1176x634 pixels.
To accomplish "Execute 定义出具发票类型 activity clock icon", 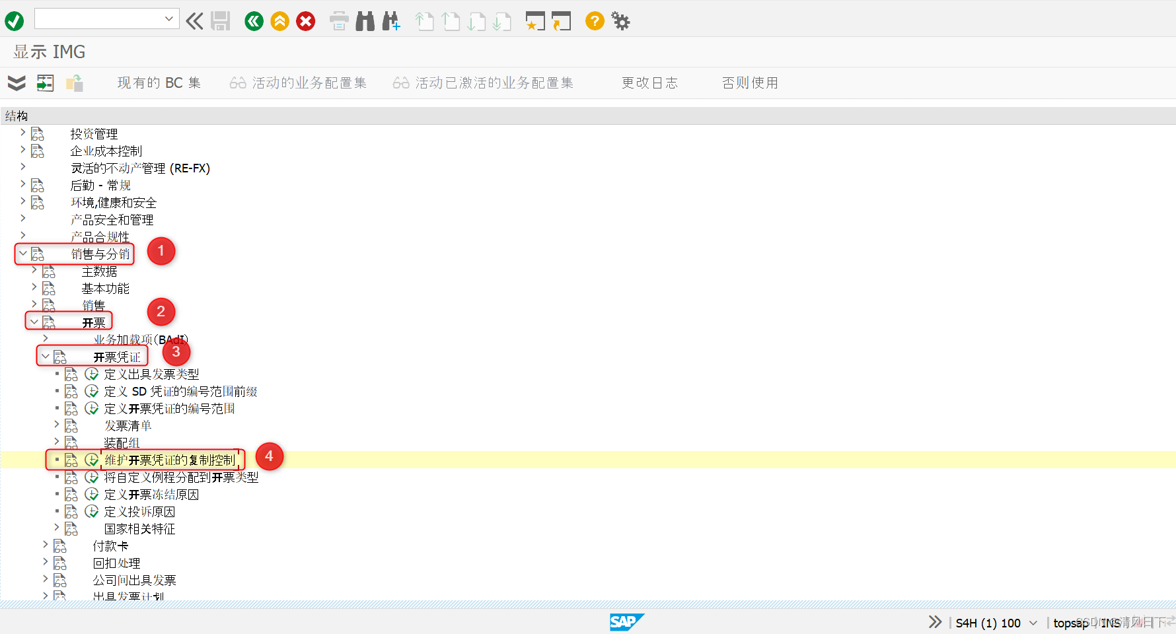I will [92, 374].
